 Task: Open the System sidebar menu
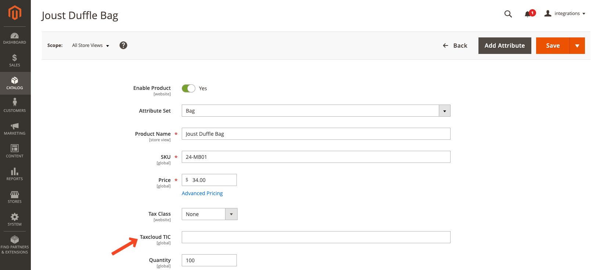[15, 220]
